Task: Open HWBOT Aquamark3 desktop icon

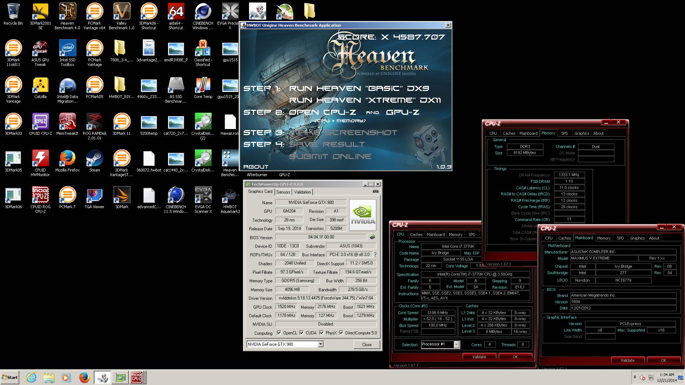Action: [230, 200]
